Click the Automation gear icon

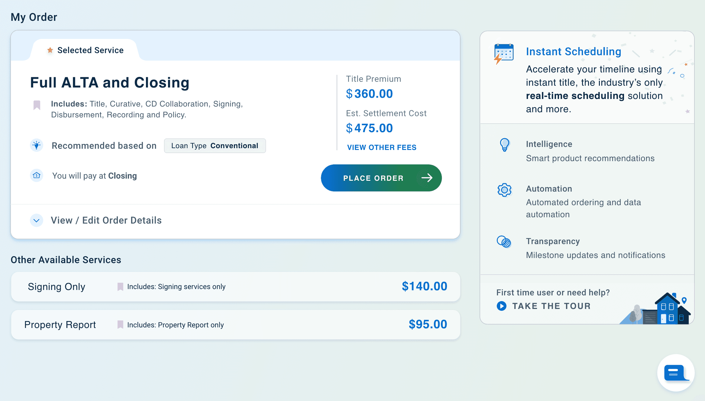point(504,190)
